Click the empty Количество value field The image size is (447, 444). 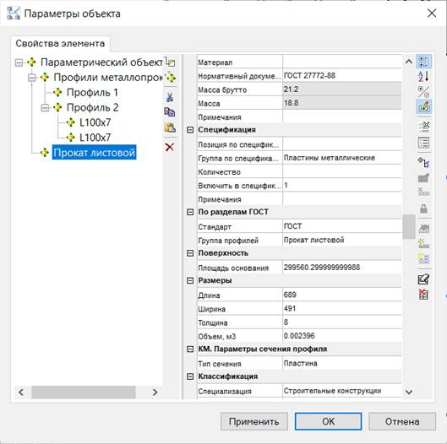pyautogui.click(x=342, y=171)
